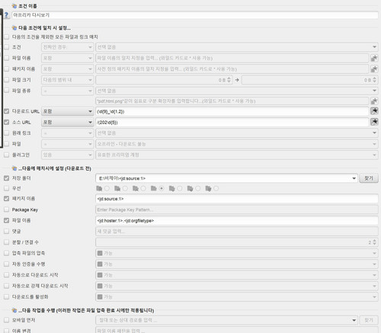Image resolution: width=381 pixels, height=333 pixels.
Task: Open the 선택 없음 dropdown in 파일 종류 row
Action: pos(237,91)
